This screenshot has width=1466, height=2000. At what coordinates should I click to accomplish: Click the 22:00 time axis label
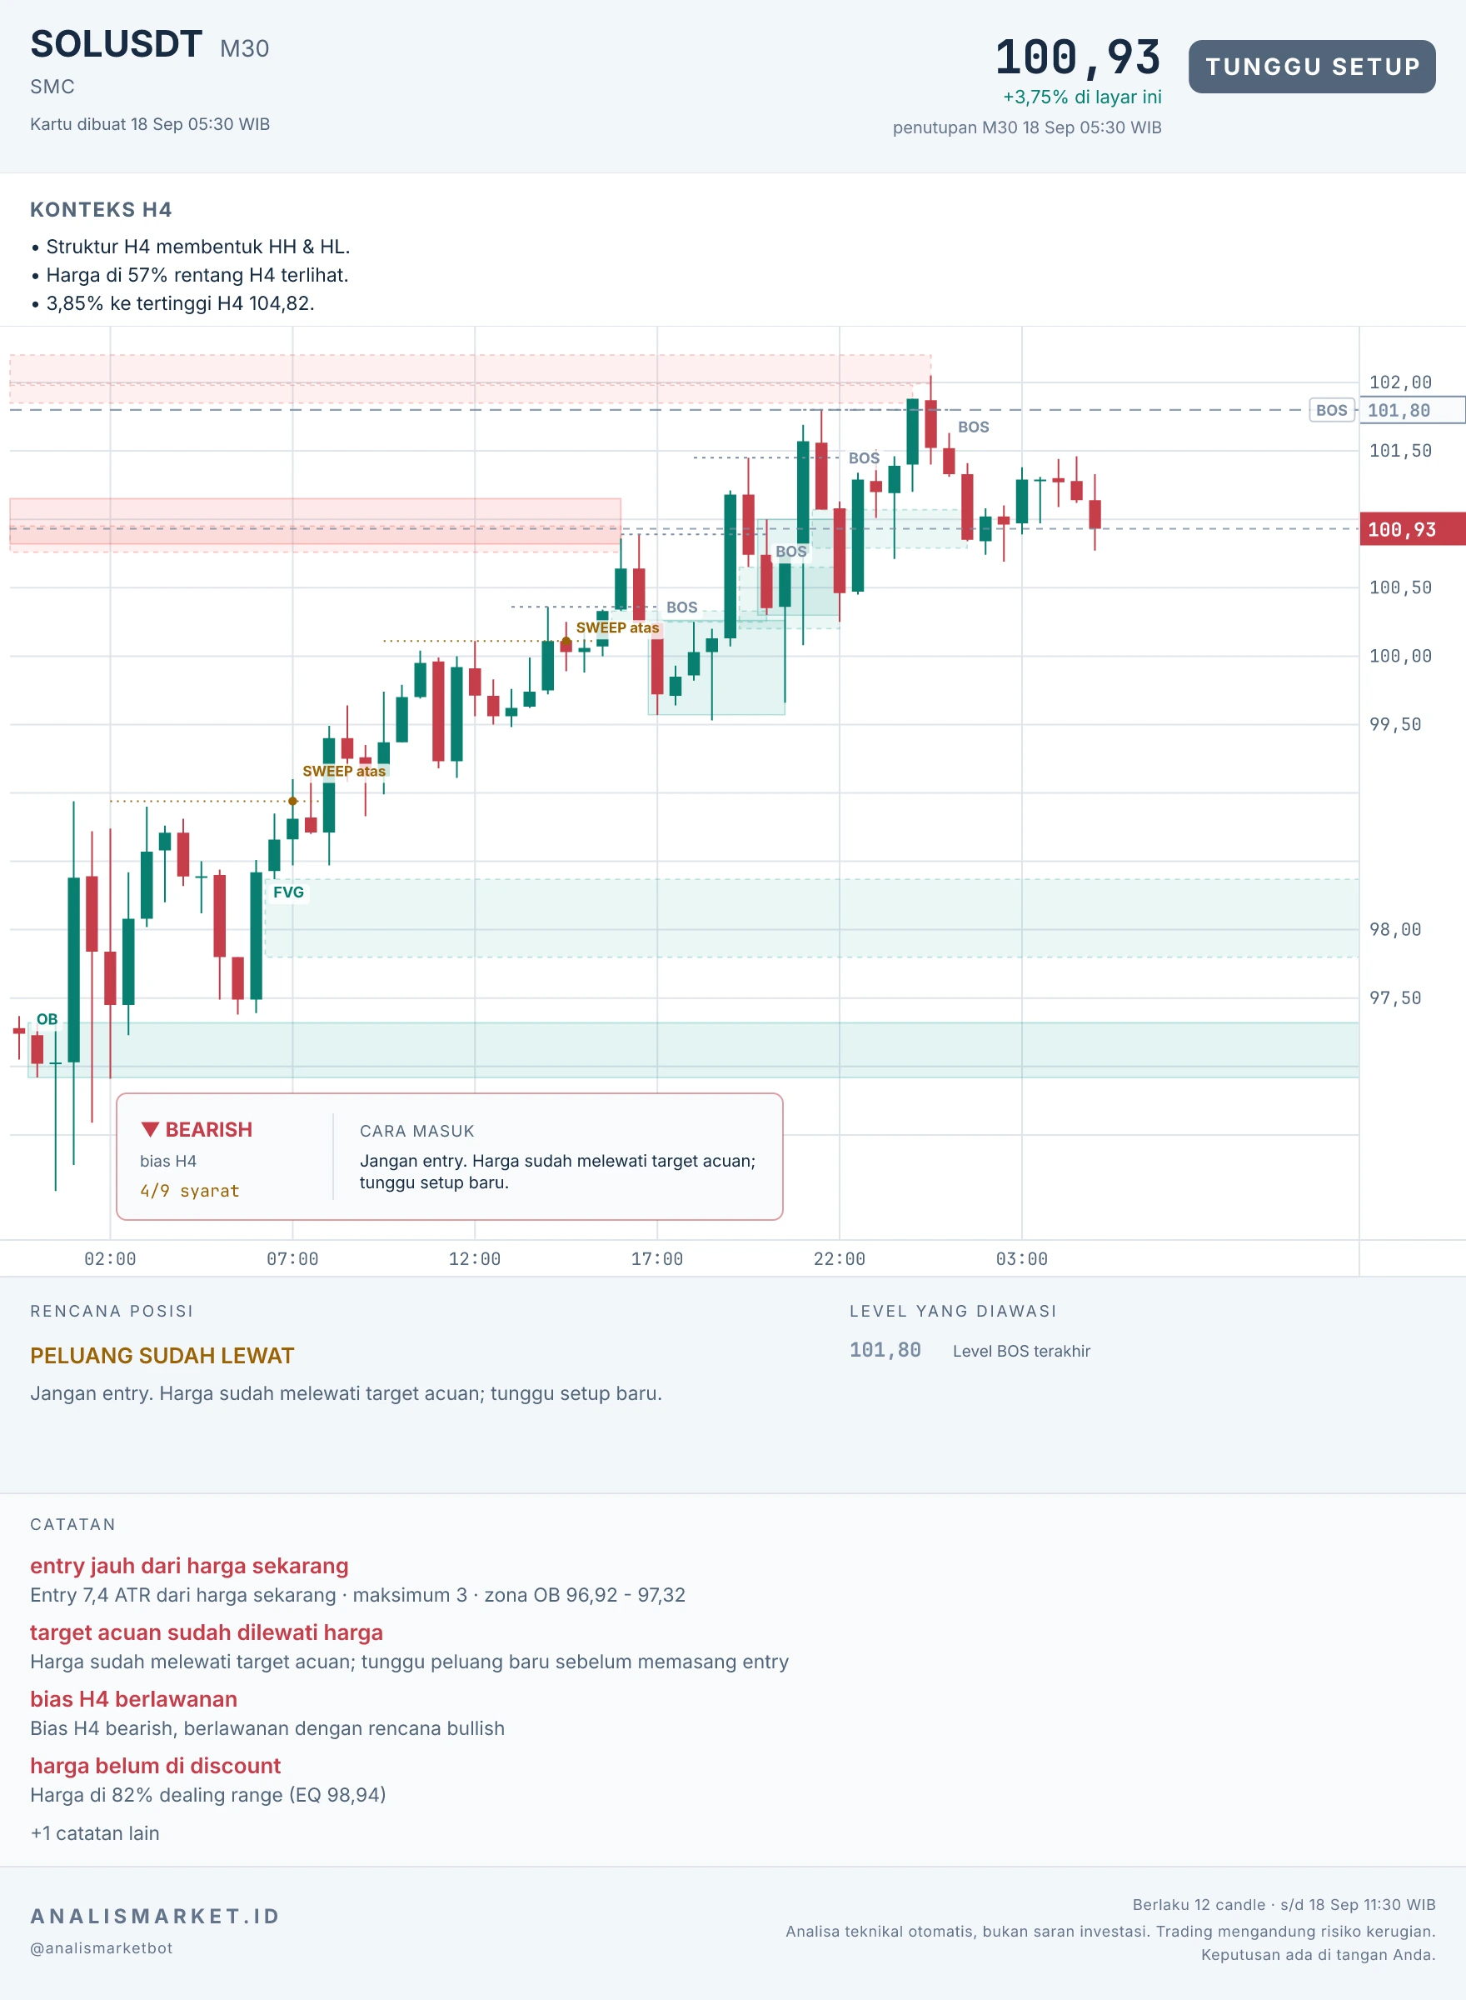coord(840,1259)
